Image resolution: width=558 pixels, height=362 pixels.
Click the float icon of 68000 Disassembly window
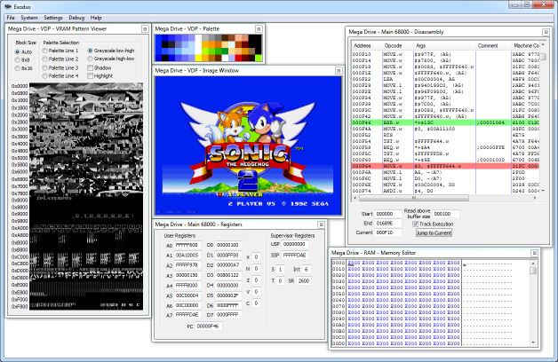tap(546, 32)
